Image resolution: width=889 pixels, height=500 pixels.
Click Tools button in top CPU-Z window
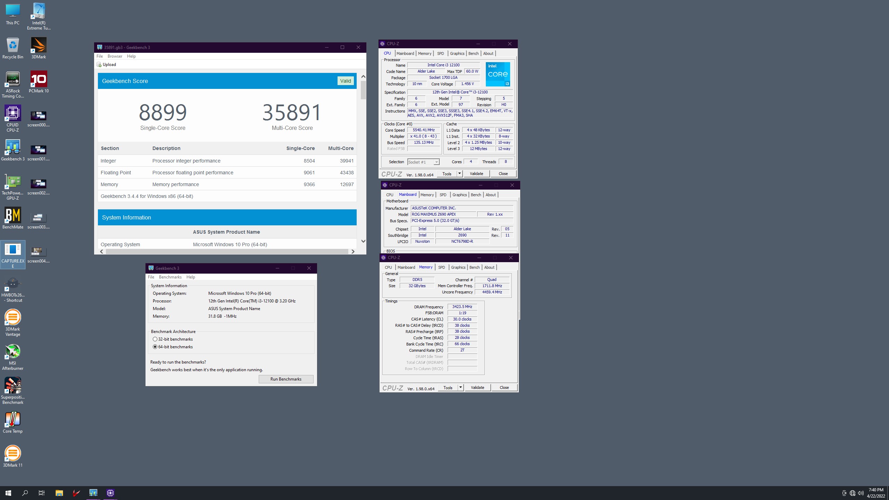click(447, 174)
